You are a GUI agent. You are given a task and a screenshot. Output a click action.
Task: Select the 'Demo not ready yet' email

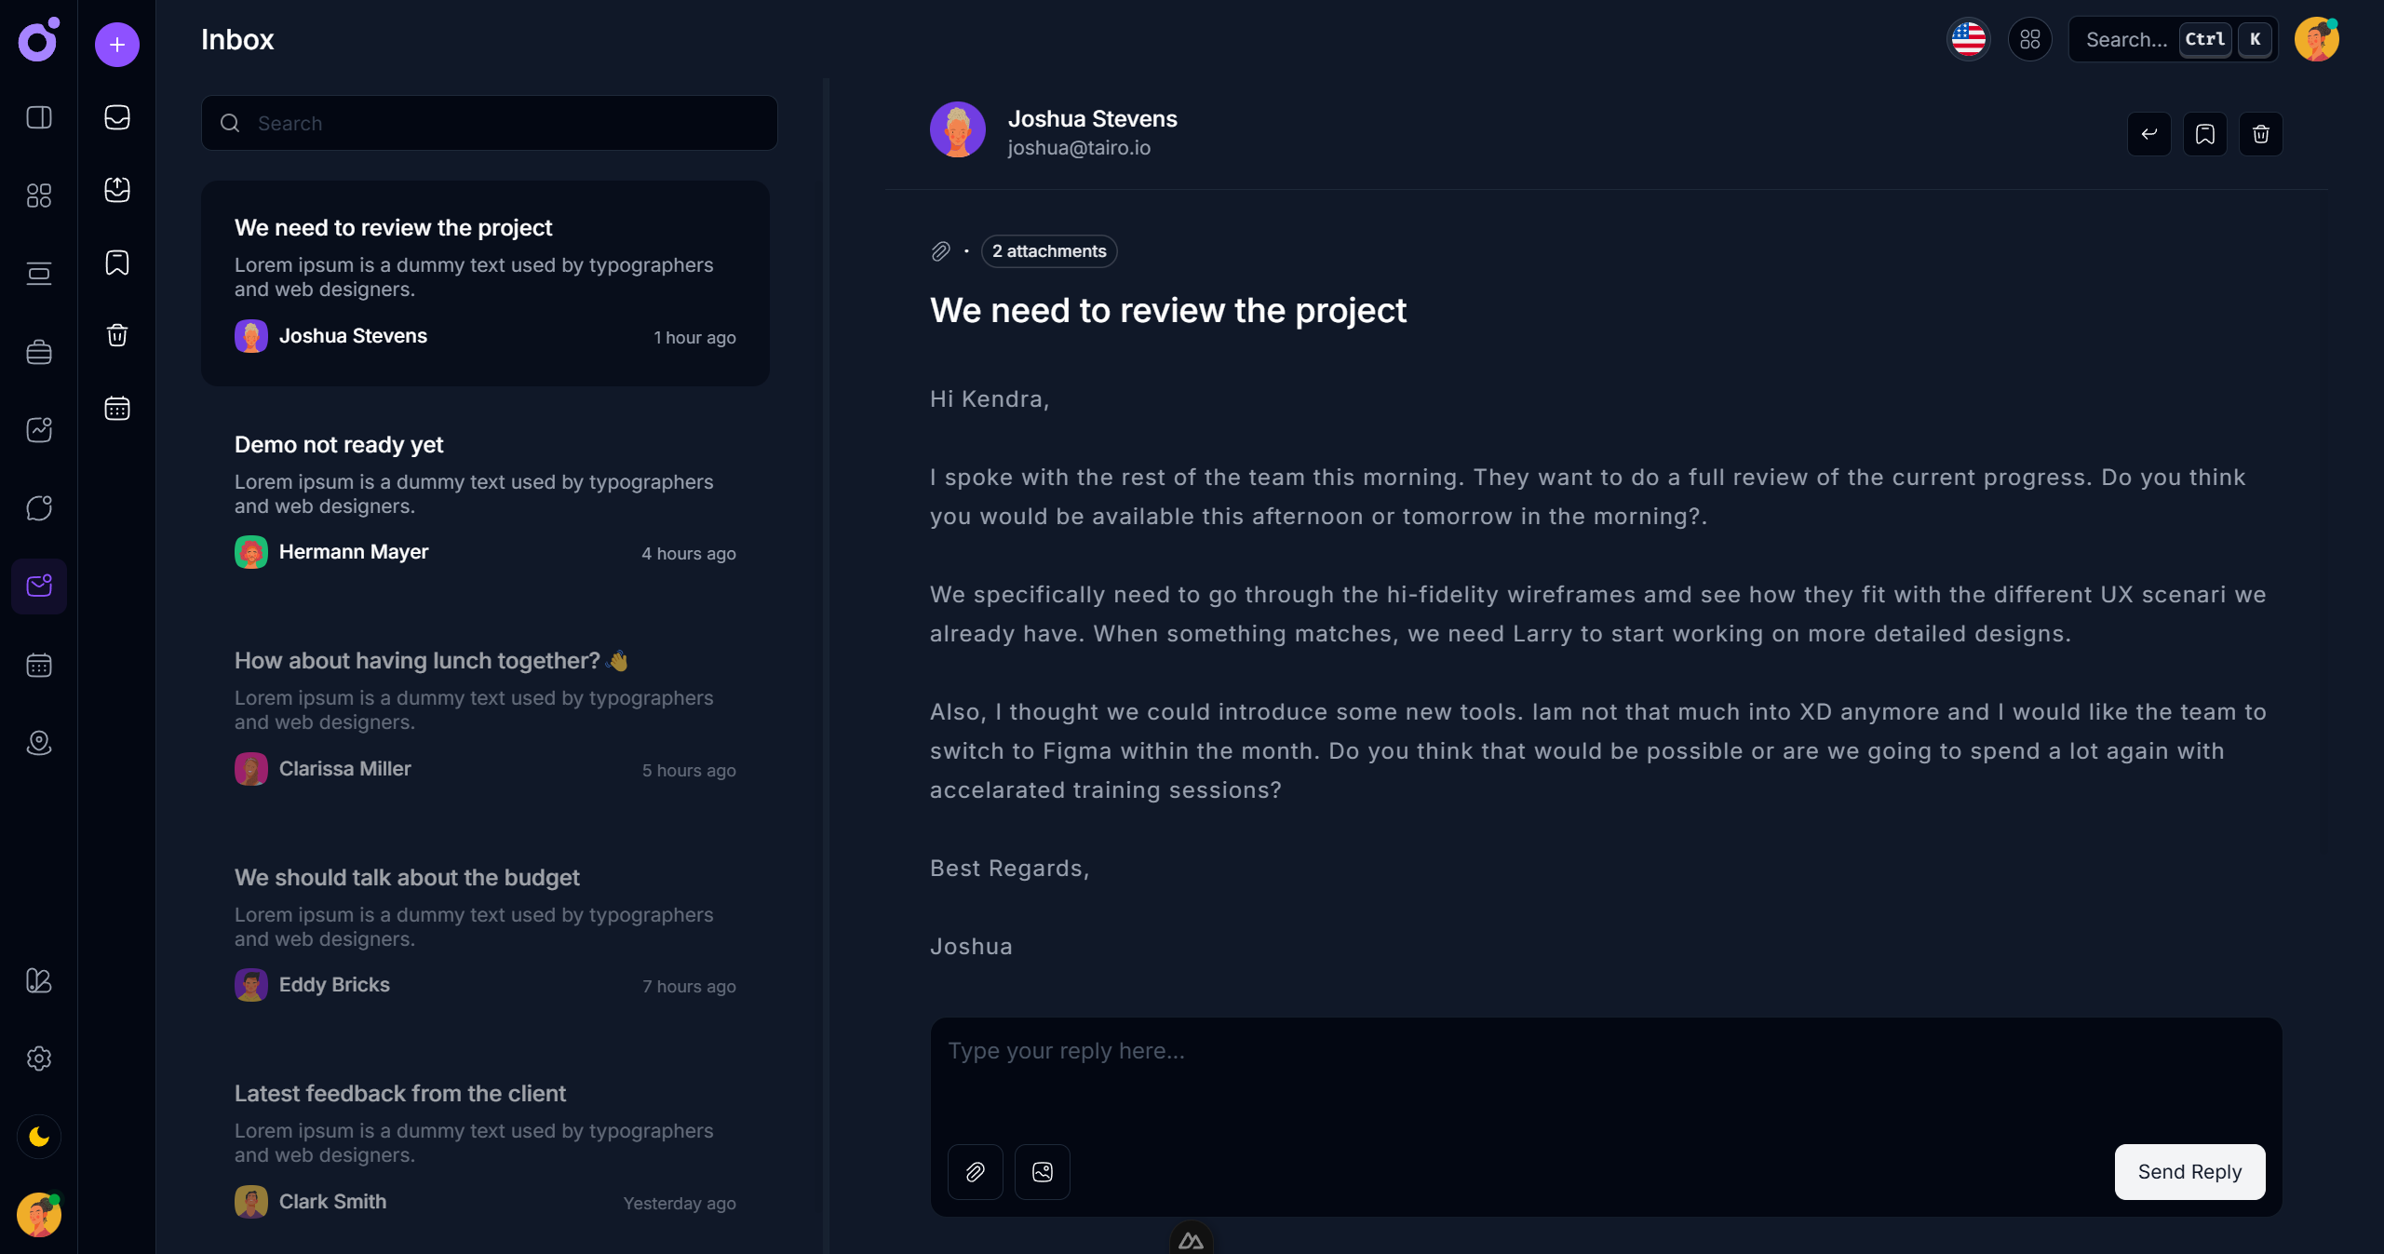[x=485, y=498]
